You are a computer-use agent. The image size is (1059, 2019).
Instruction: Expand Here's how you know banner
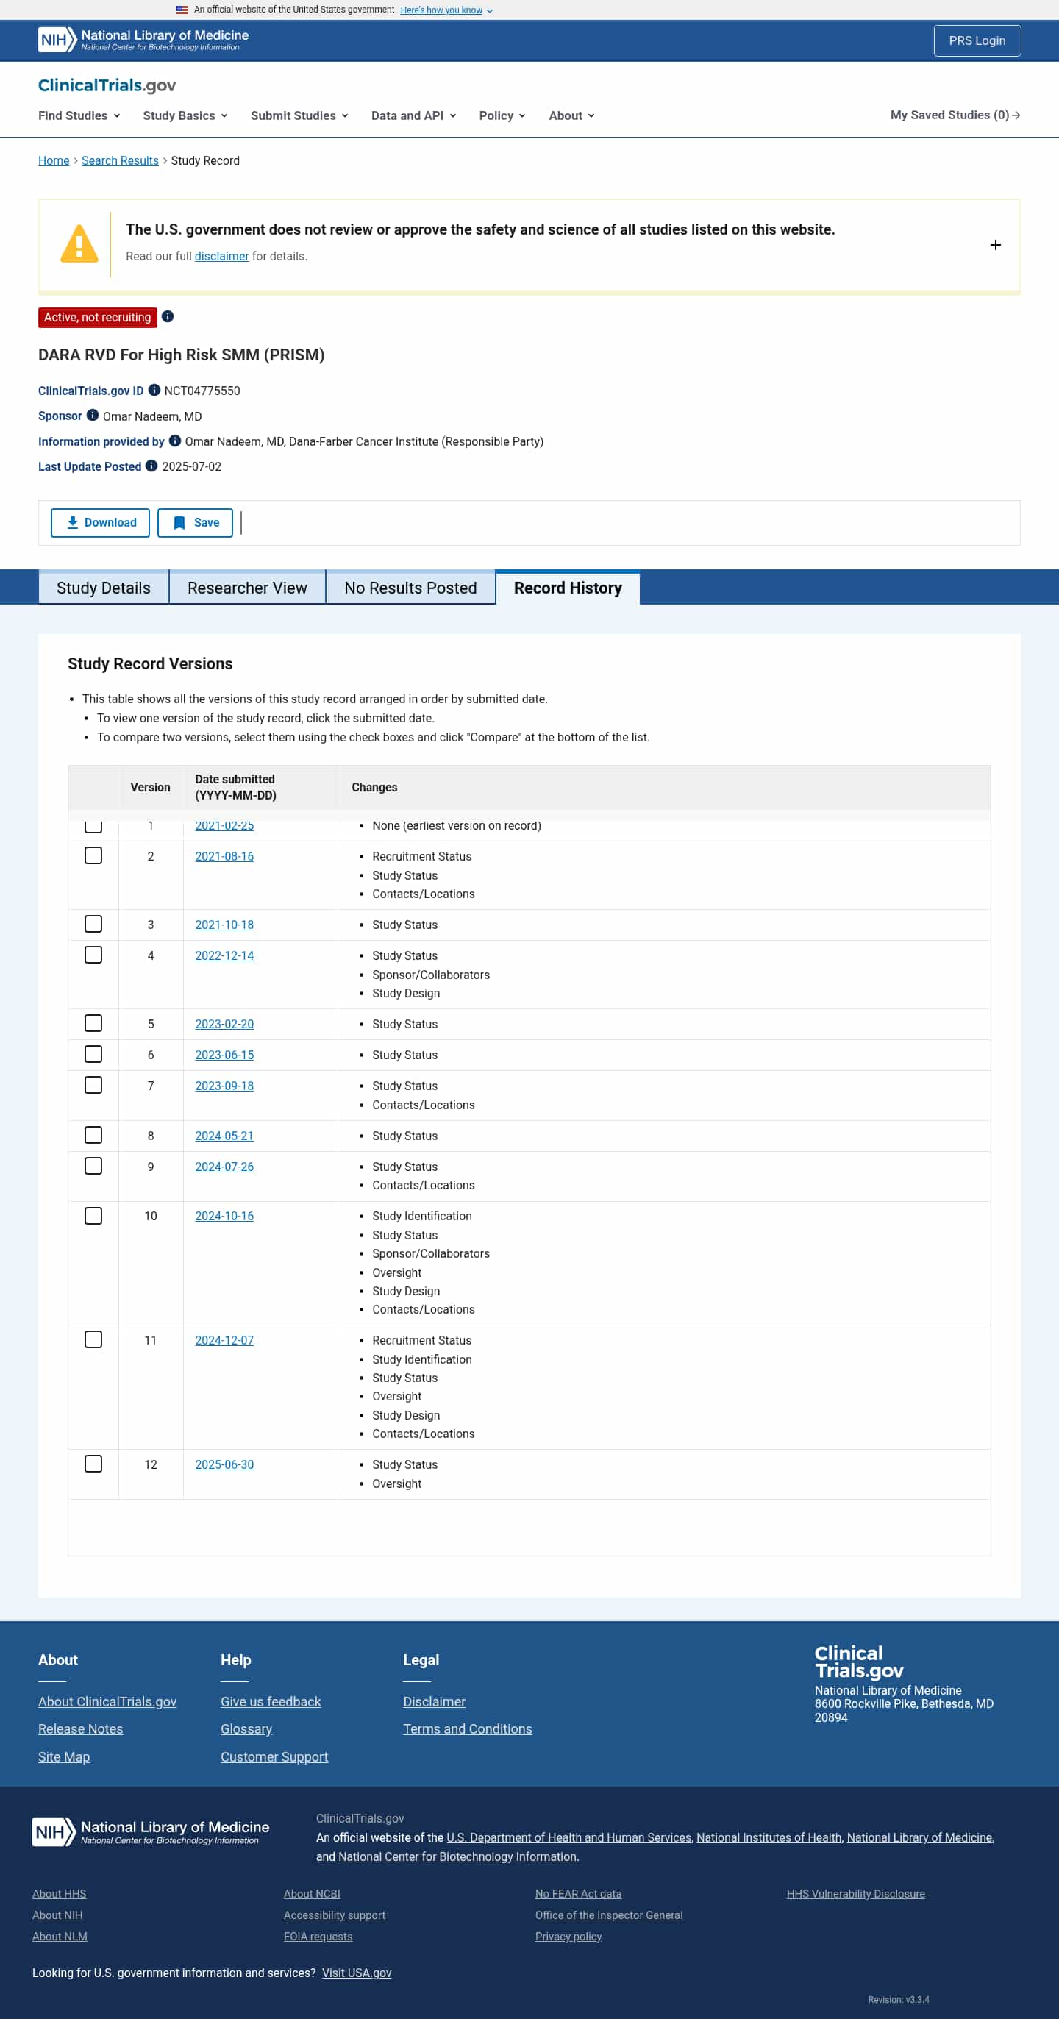pos(446,10)
